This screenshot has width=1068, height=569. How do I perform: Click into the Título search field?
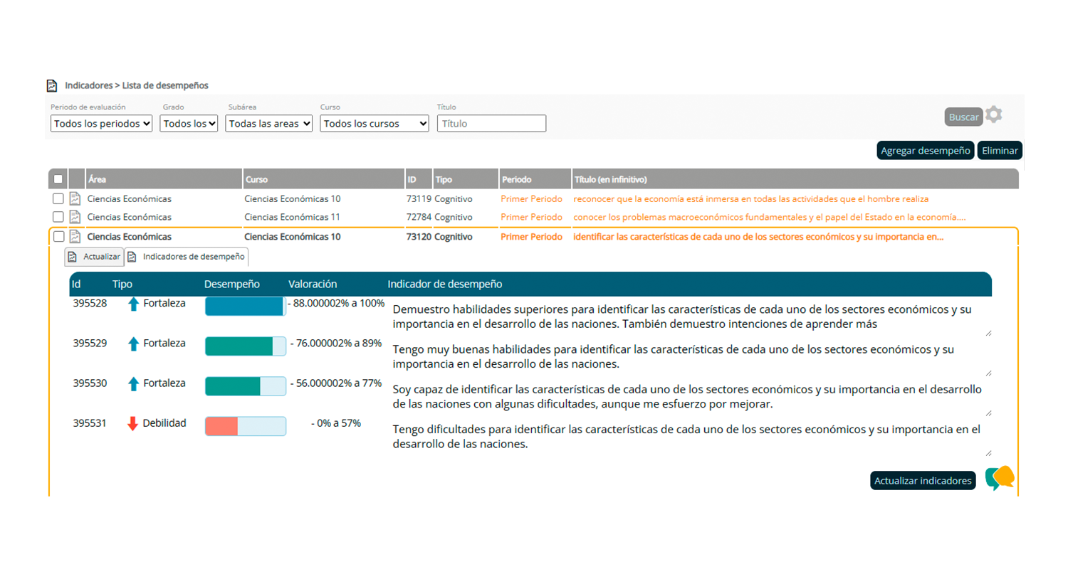click(491, 124)
